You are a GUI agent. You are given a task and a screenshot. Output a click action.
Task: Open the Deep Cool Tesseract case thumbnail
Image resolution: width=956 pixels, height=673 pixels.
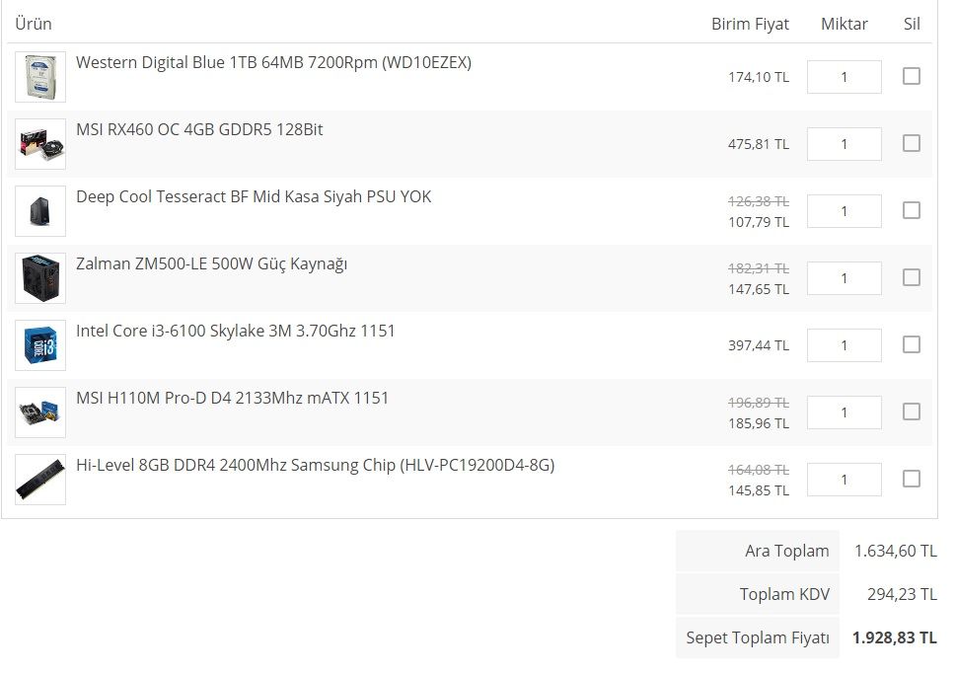[40, 211]
